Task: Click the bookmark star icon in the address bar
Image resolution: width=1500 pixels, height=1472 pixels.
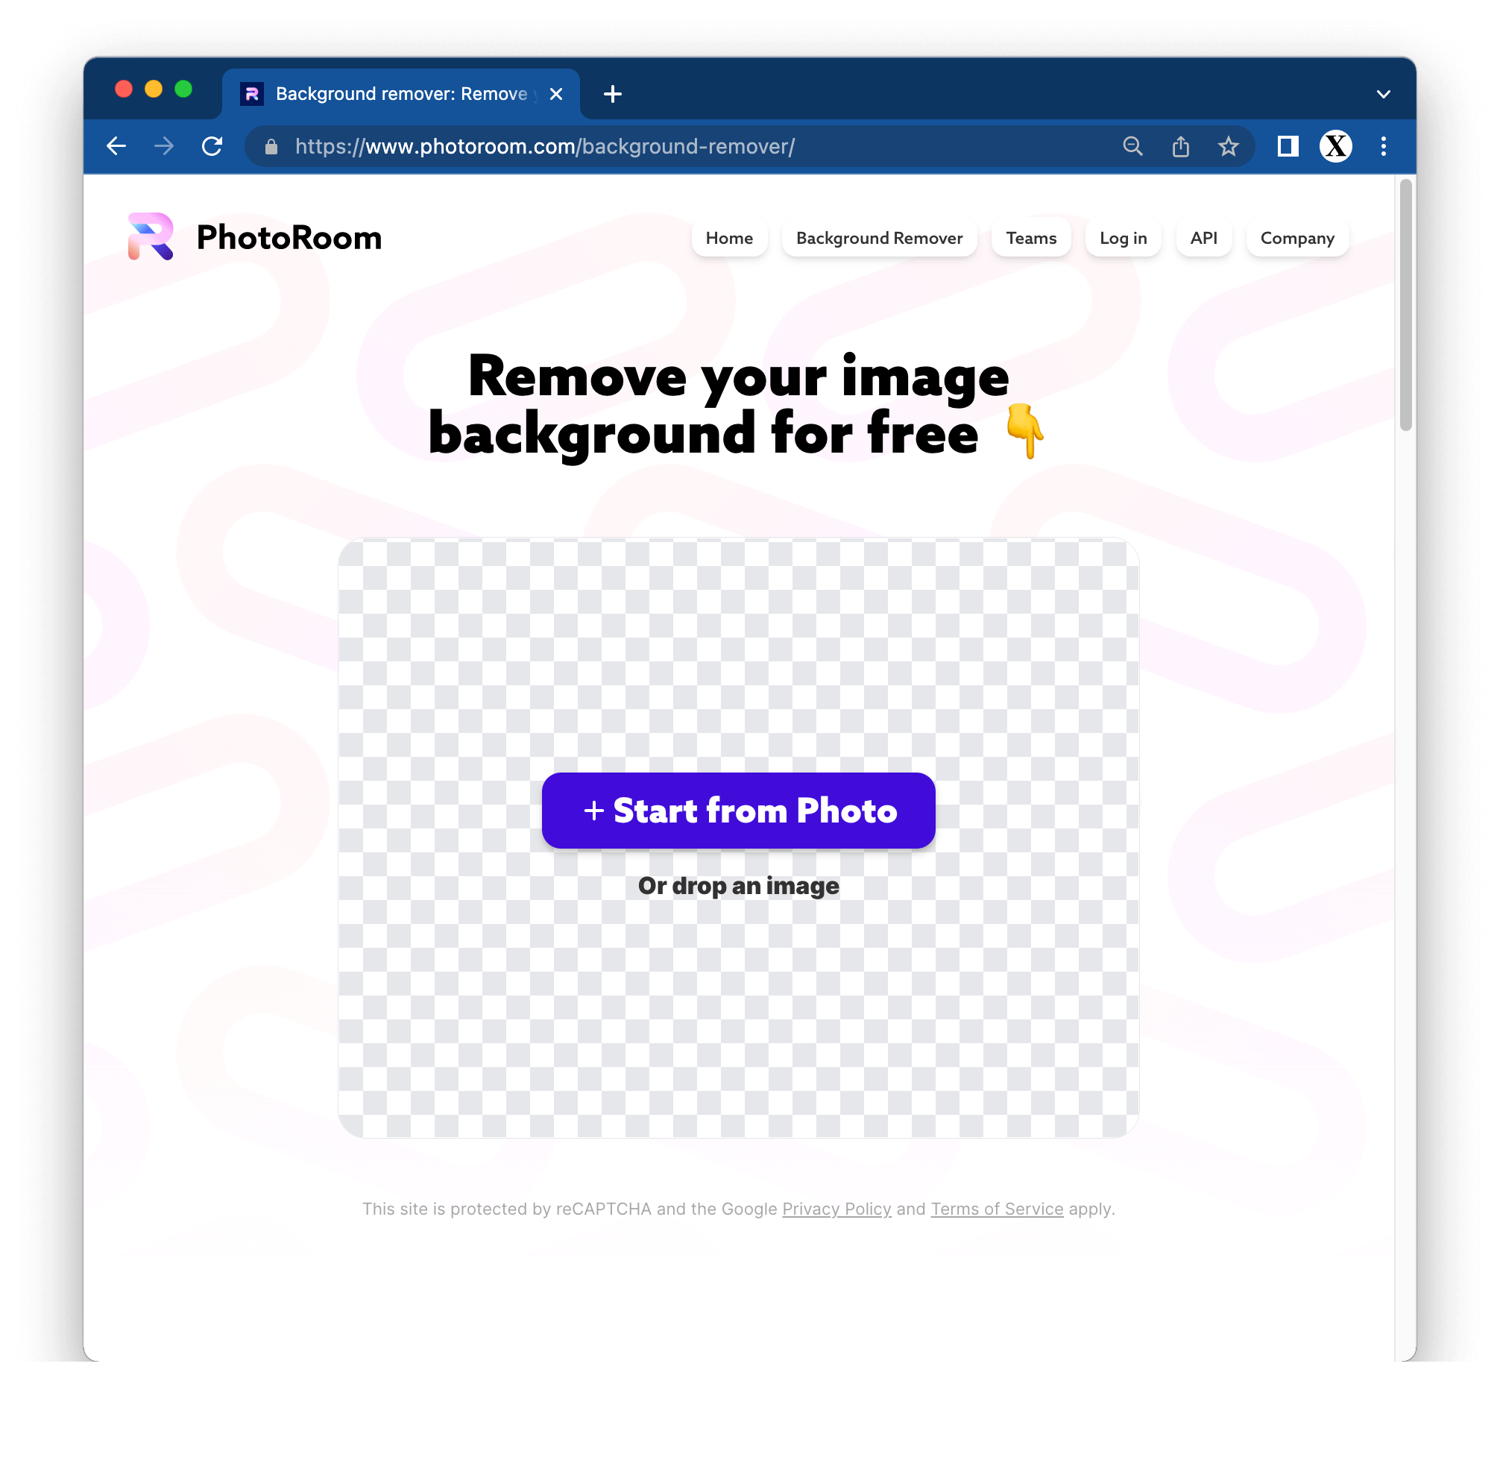Action: pos(1230,147)
